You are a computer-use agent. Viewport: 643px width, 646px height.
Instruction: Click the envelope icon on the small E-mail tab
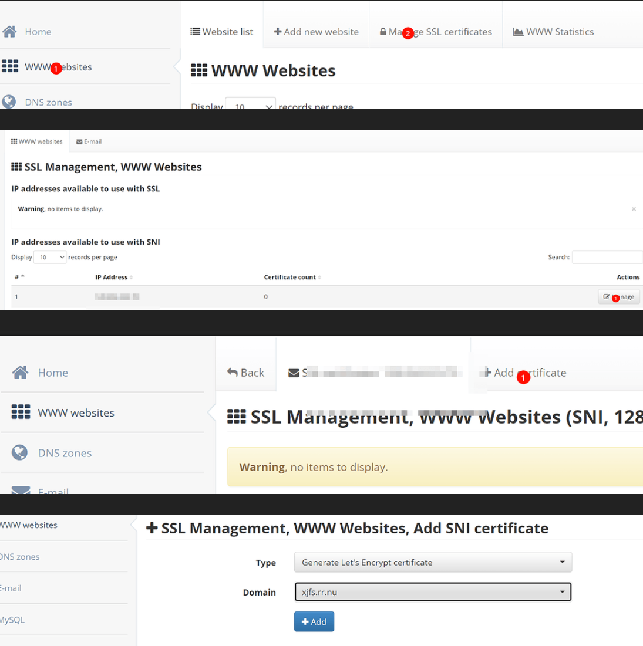[79, 141]
